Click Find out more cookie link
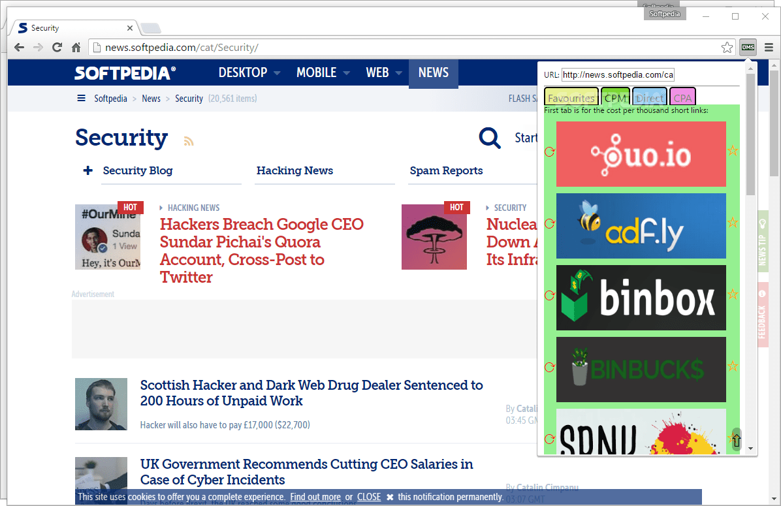 click(315, 497)
